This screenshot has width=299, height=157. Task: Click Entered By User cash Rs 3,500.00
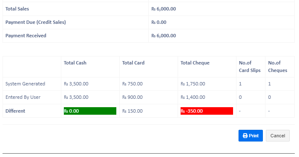(x=76, y=97)
